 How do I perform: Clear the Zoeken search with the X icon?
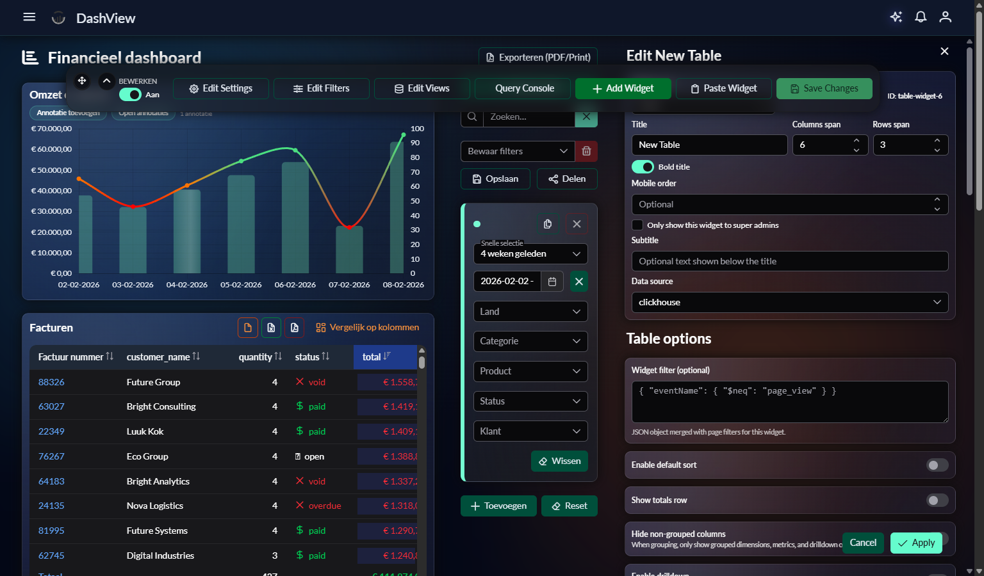[x=586, y=117]
